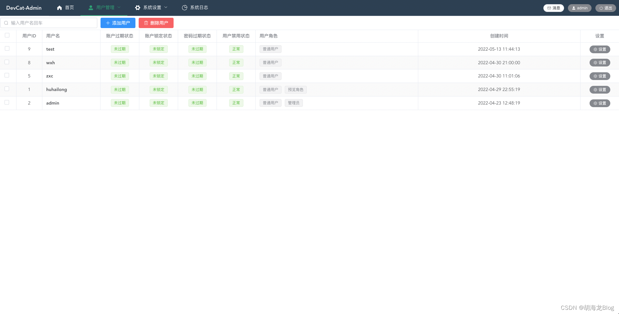
Task: Click the 预览角色 tag for huhailong
Action: point(296,90)
